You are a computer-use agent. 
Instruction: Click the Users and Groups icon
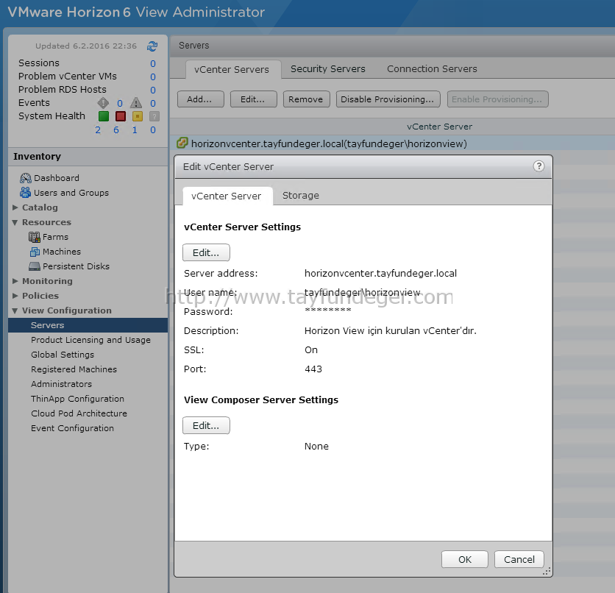tap(26, 193)
